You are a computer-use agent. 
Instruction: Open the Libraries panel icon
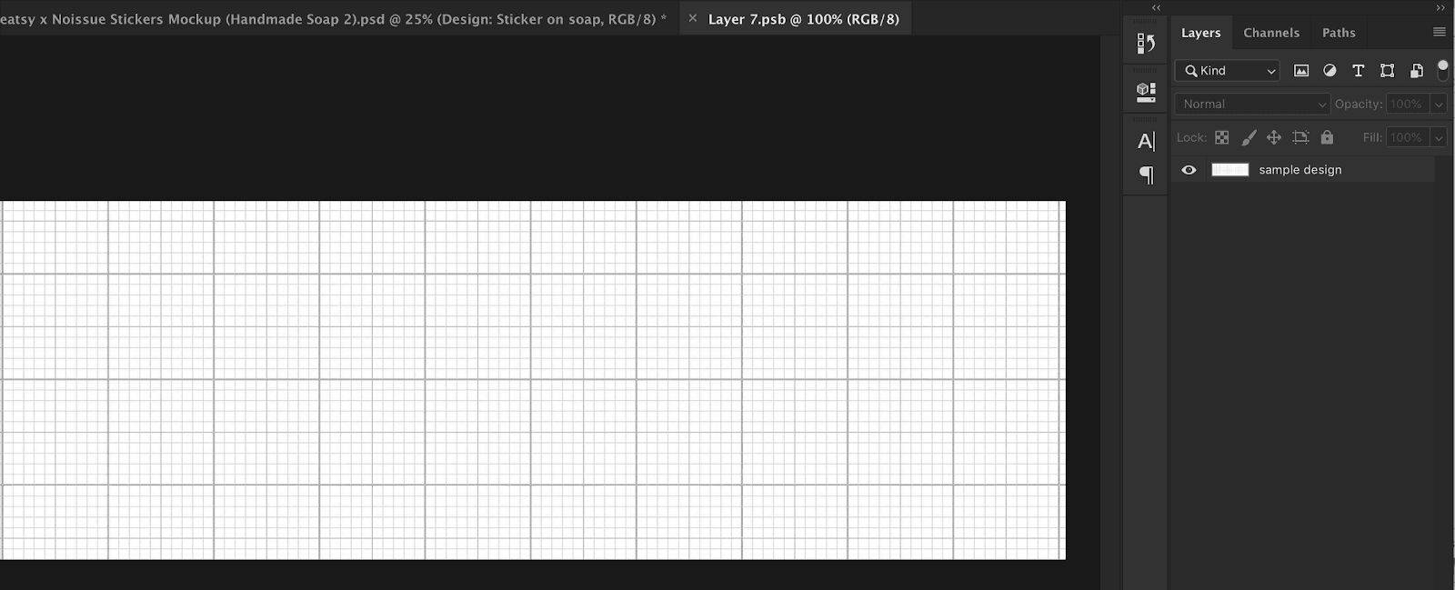1146,91
